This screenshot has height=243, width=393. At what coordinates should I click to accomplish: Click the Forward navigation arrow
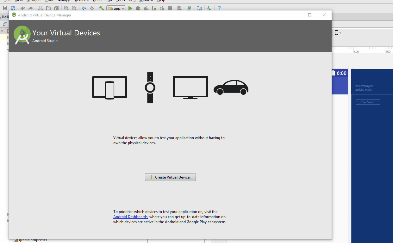92,8
